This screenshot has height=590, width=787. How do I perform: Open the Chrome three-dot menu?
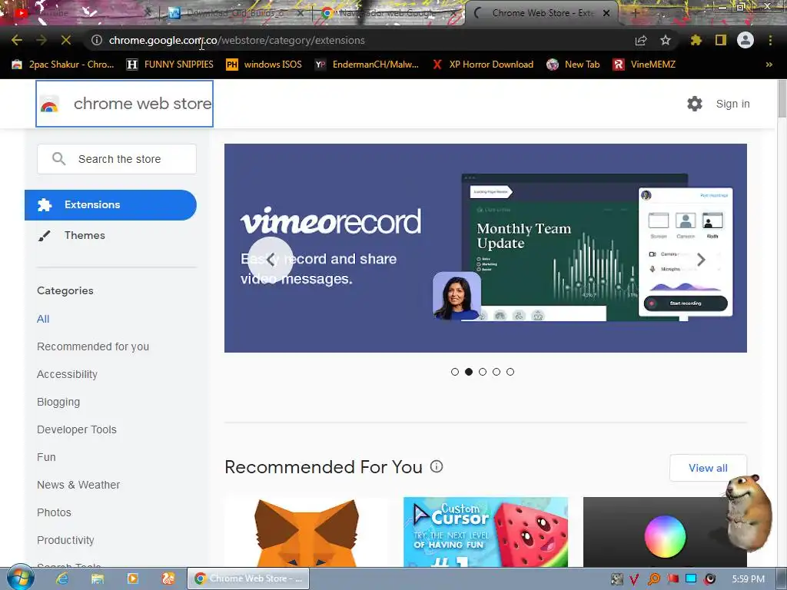[x=770, y=40]
